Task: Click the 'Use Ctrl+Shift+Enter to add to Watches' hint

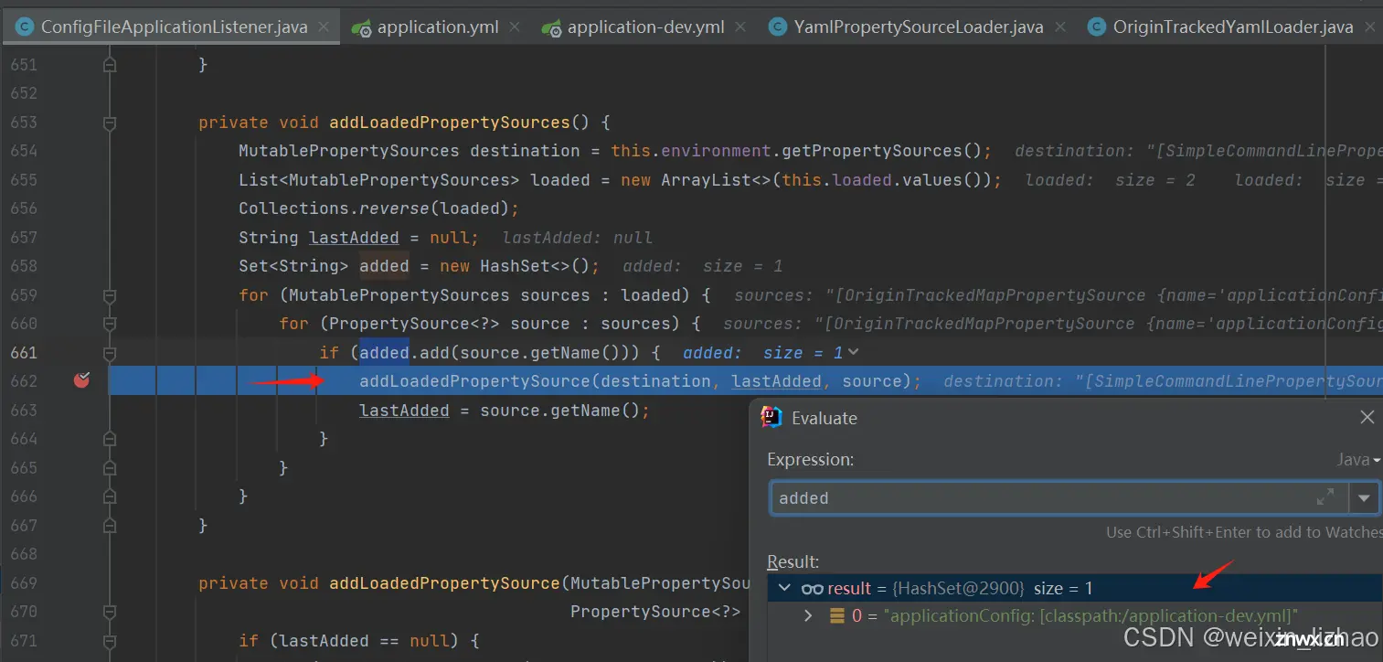Action: click(x=1244, y=532)
